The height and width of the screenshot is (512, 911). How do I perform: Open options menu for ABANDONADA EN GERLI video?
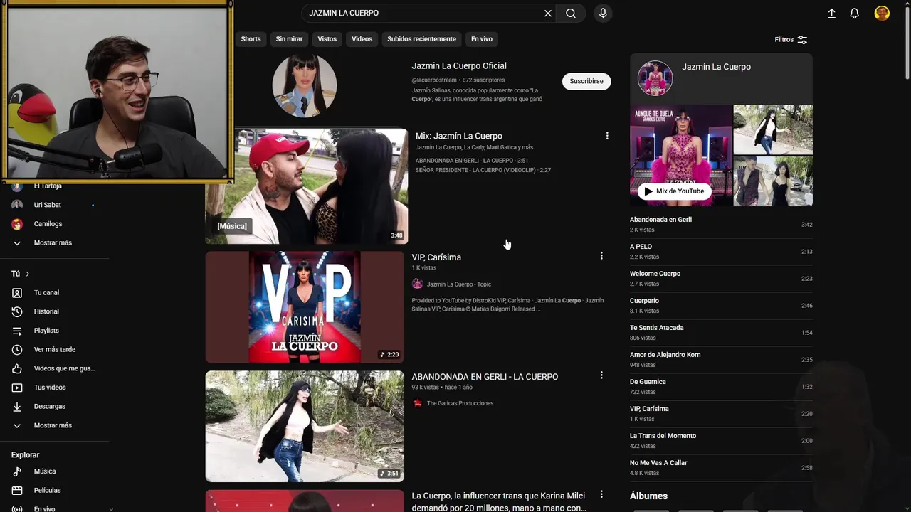[x=601, y=375]
